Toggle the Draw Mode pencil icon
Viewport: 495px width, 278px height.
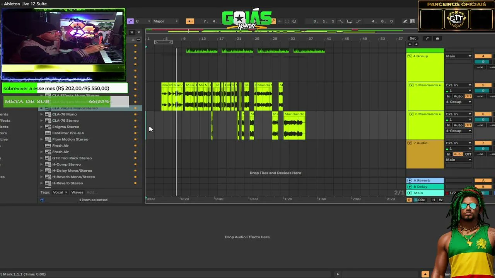coord(405,21)
